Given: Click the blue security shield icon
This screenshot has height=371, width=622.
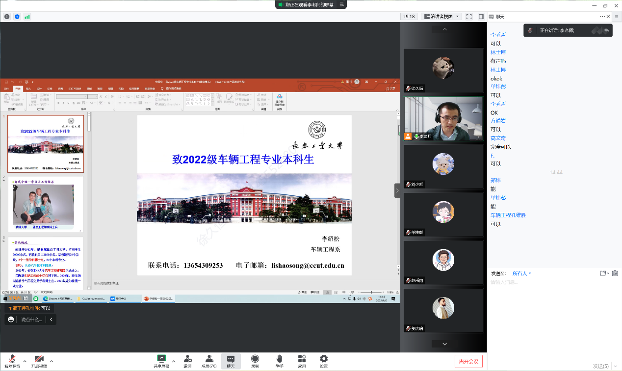Looking at the screenshot, I should coord(17,16).
